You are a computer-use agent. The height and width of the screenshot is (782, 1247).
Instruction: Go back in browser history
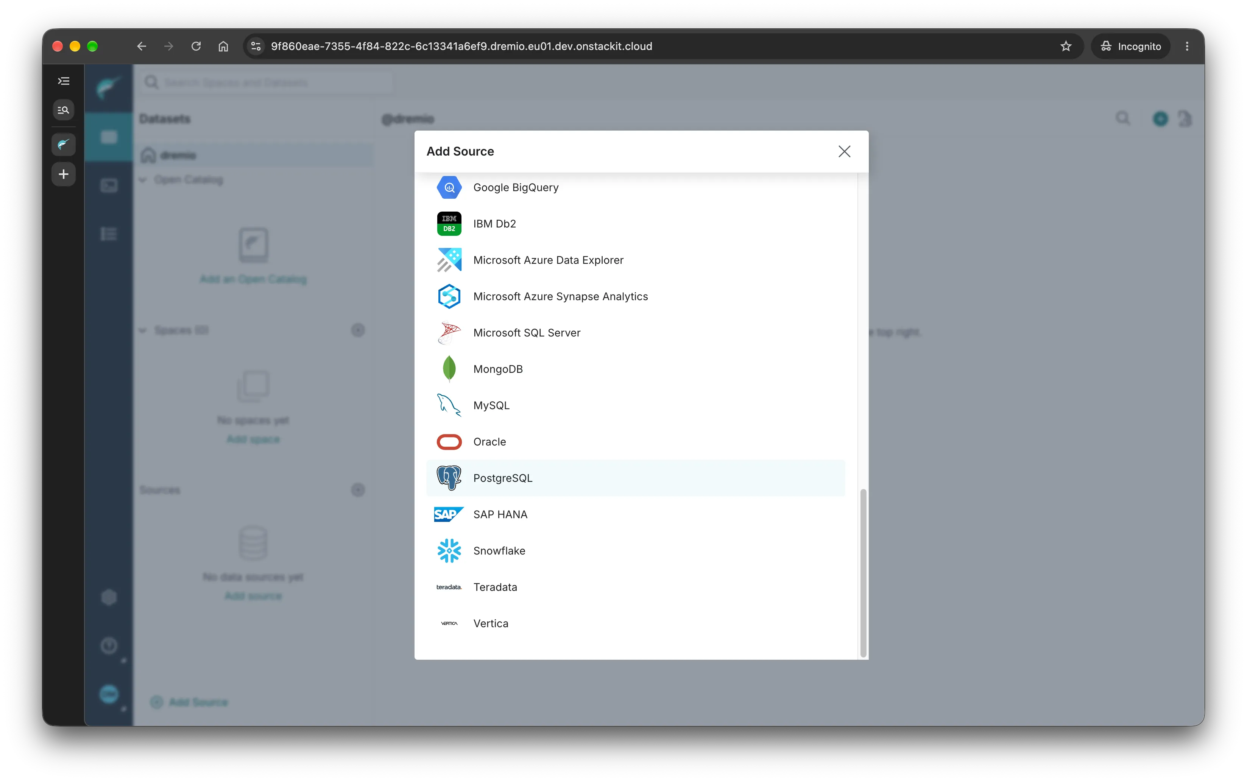(x=142, y=46)
